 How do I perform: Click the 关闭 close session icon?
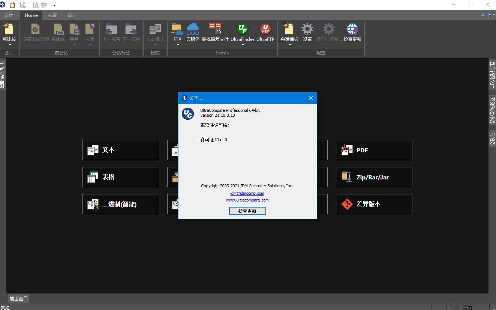90,29
